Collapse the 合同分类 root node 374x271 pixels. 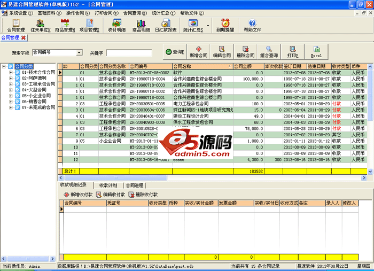pyautogui.click(x=4, y=66)
